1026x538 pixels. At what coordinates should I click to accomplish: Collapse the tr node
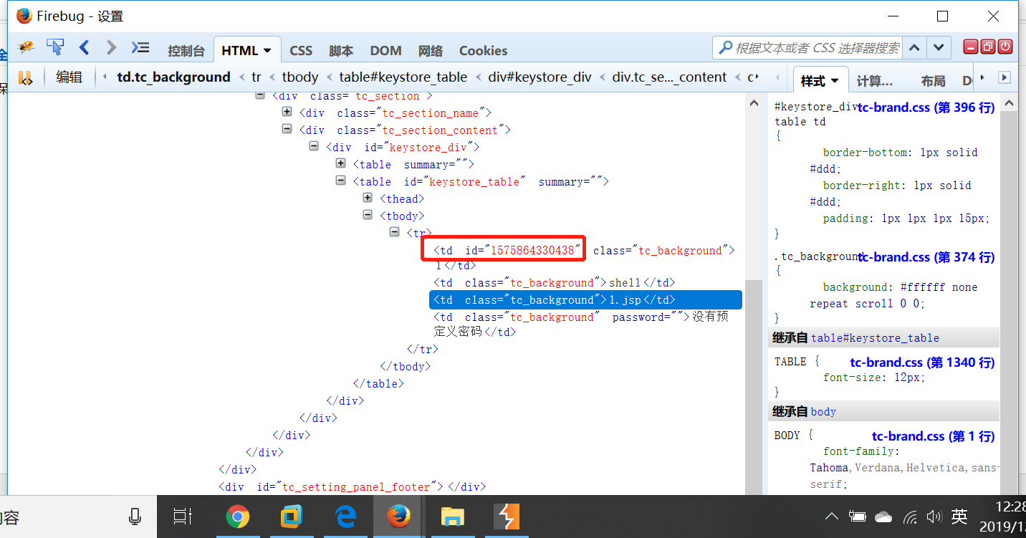point(394,231)
